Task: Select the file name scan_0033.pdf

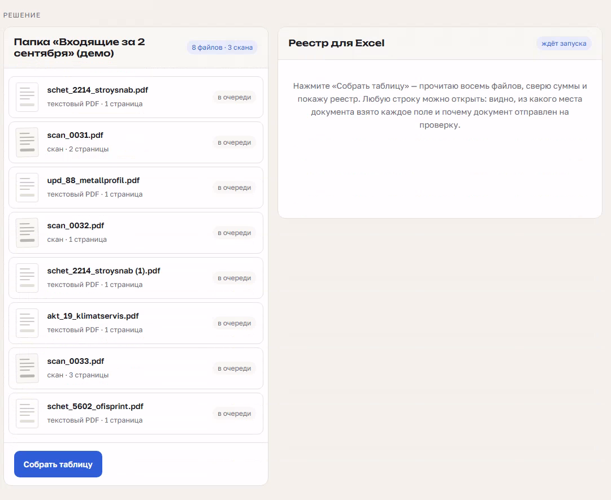Action: [76, 361]
